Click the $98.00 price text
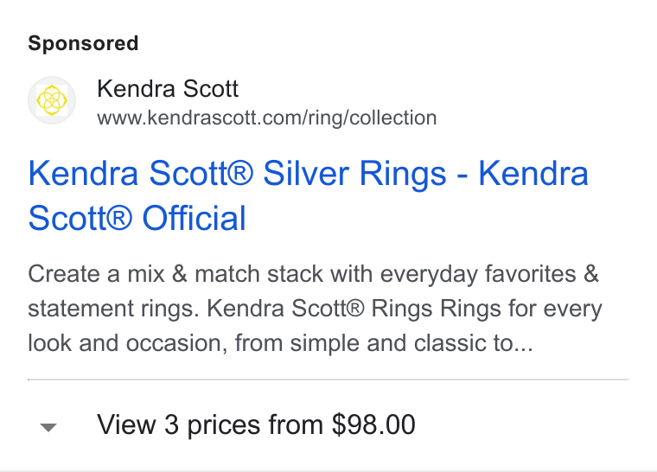Viewport: 657px width, 472px height. tap(373, 424)
